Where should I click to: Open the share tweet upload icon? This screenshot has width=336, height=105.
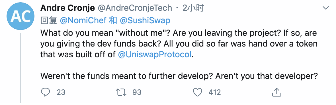(x=276, y=92)
